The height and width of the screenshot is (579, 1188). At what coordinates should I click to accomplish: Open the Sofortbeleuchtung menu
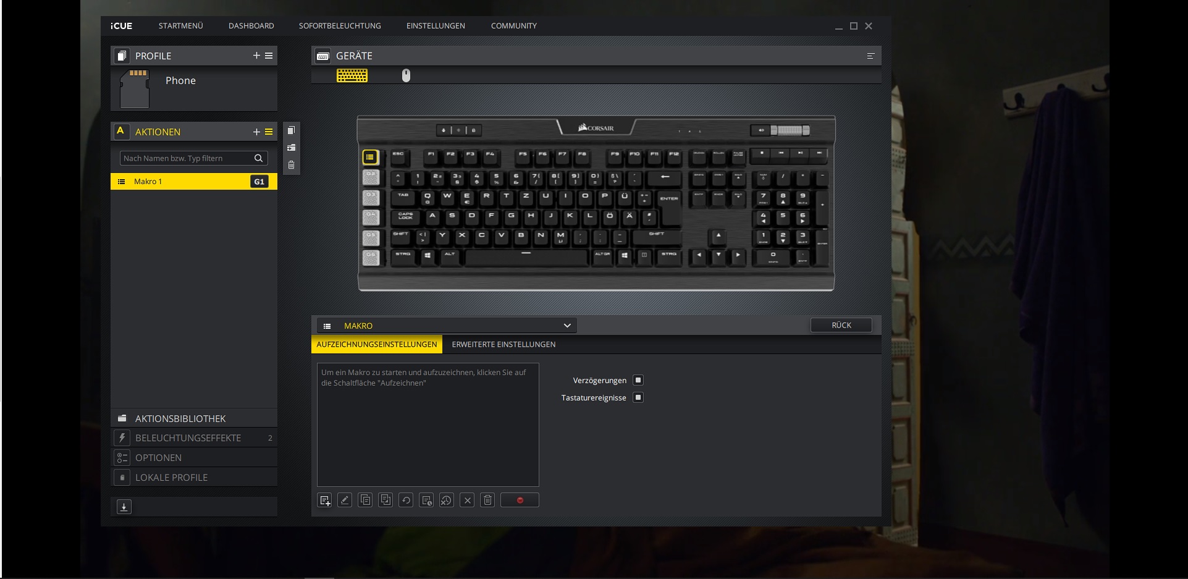point(340,26)
